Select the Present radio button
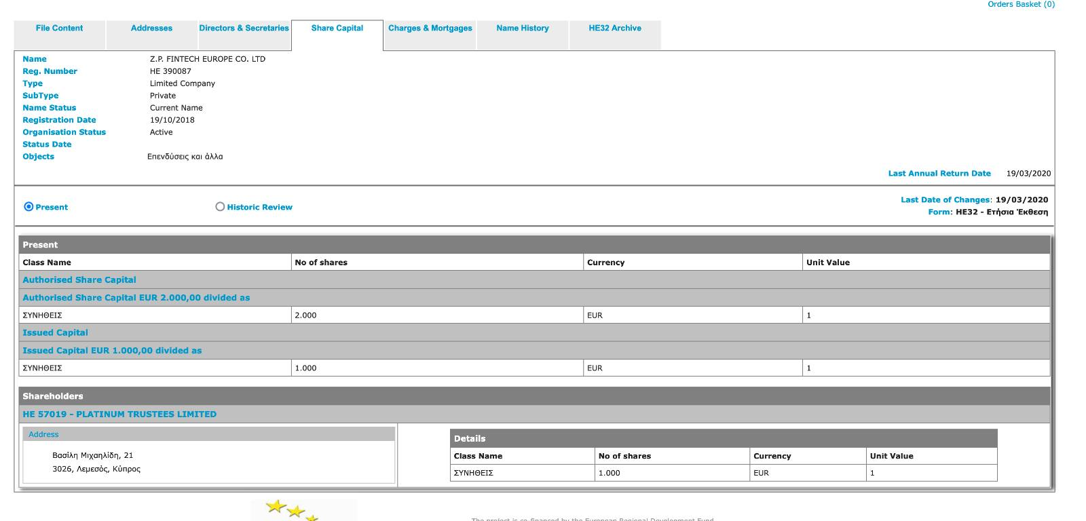 tap(29, 207)
